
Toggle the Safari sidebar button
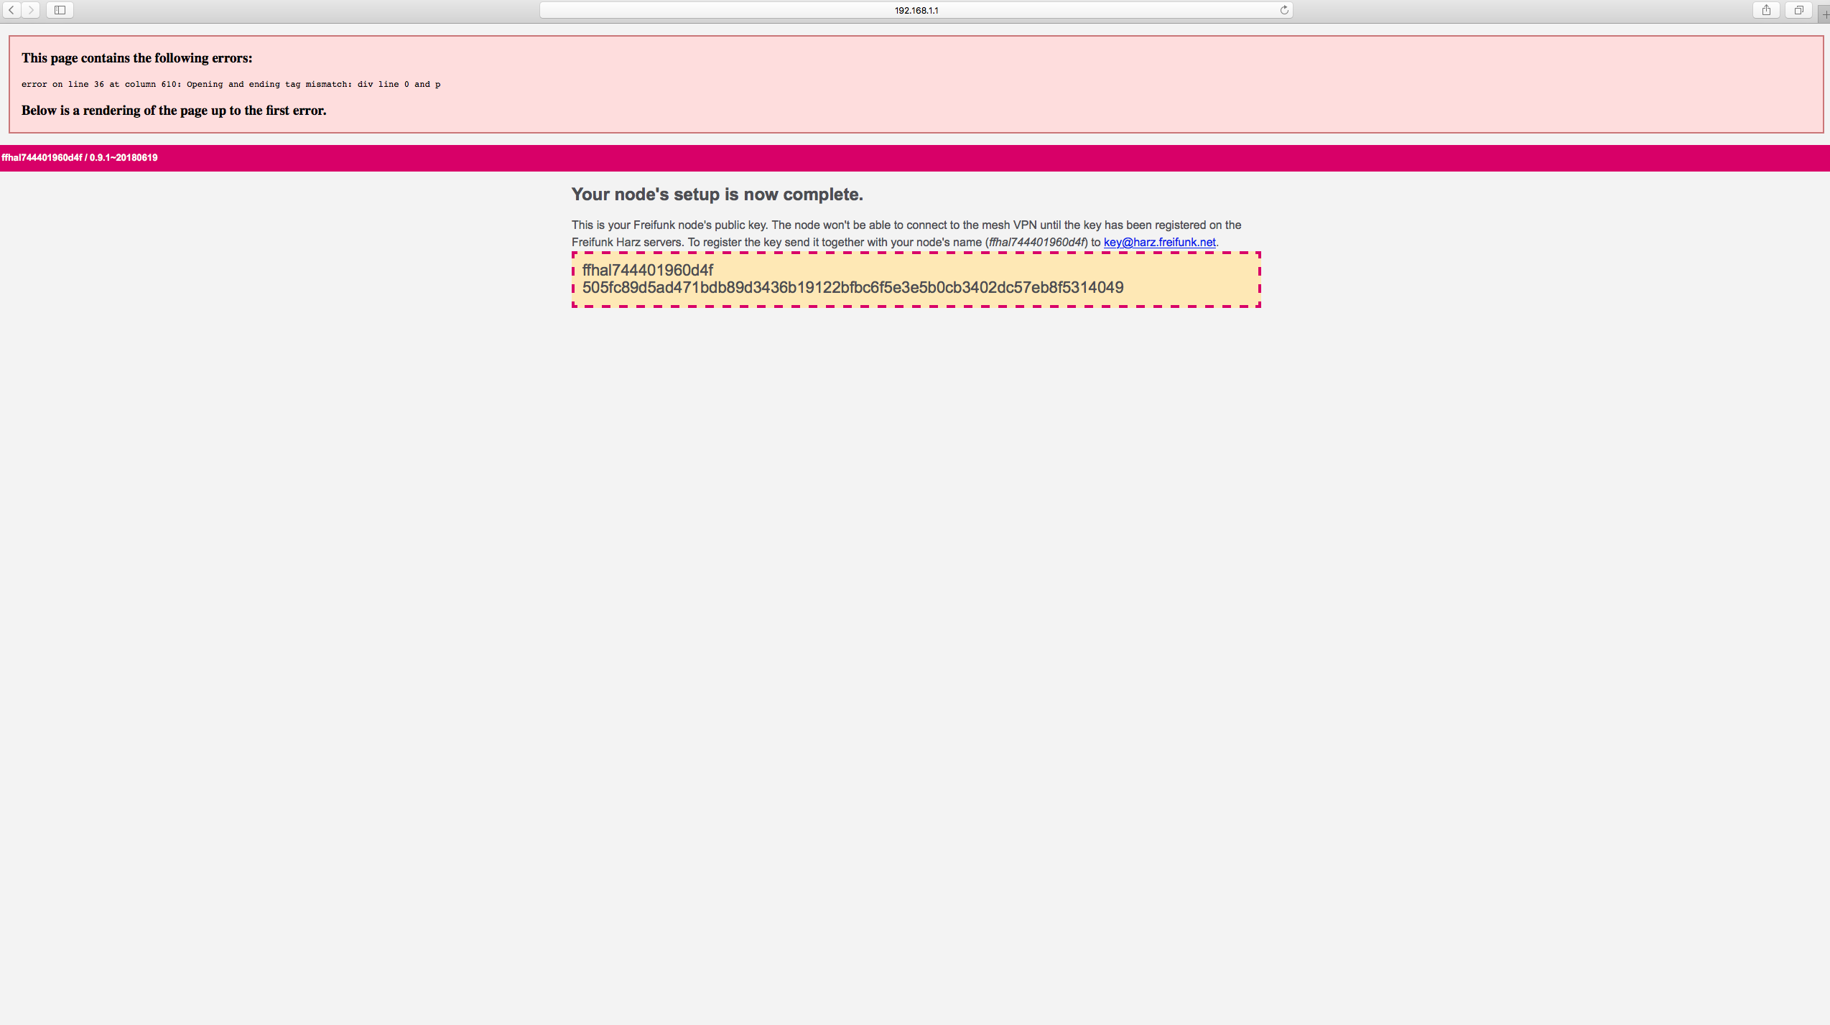[60, 10]
